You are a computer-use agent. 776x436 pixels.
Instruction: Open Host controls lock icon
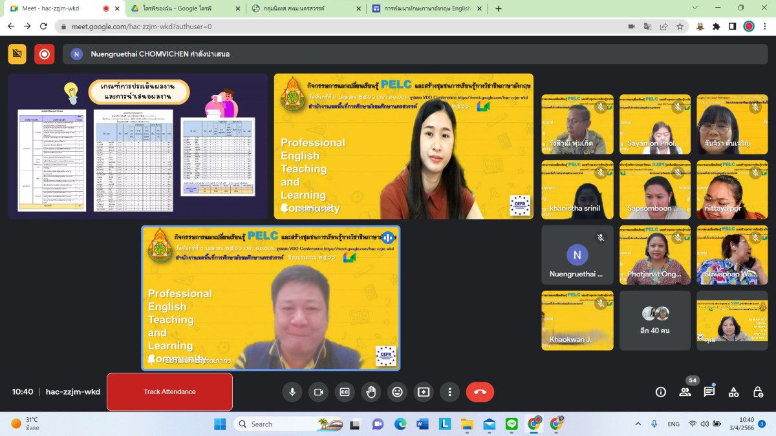pos(758,391)
